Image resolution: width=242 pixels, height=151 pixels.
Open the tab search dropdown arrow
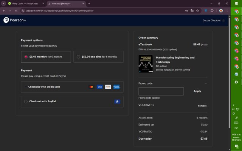pyautogui.click(x=3, y=3)
